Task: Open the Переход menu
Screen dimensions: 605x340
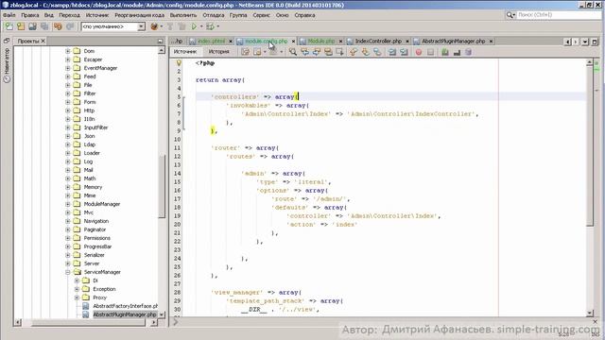Action: 69,15
